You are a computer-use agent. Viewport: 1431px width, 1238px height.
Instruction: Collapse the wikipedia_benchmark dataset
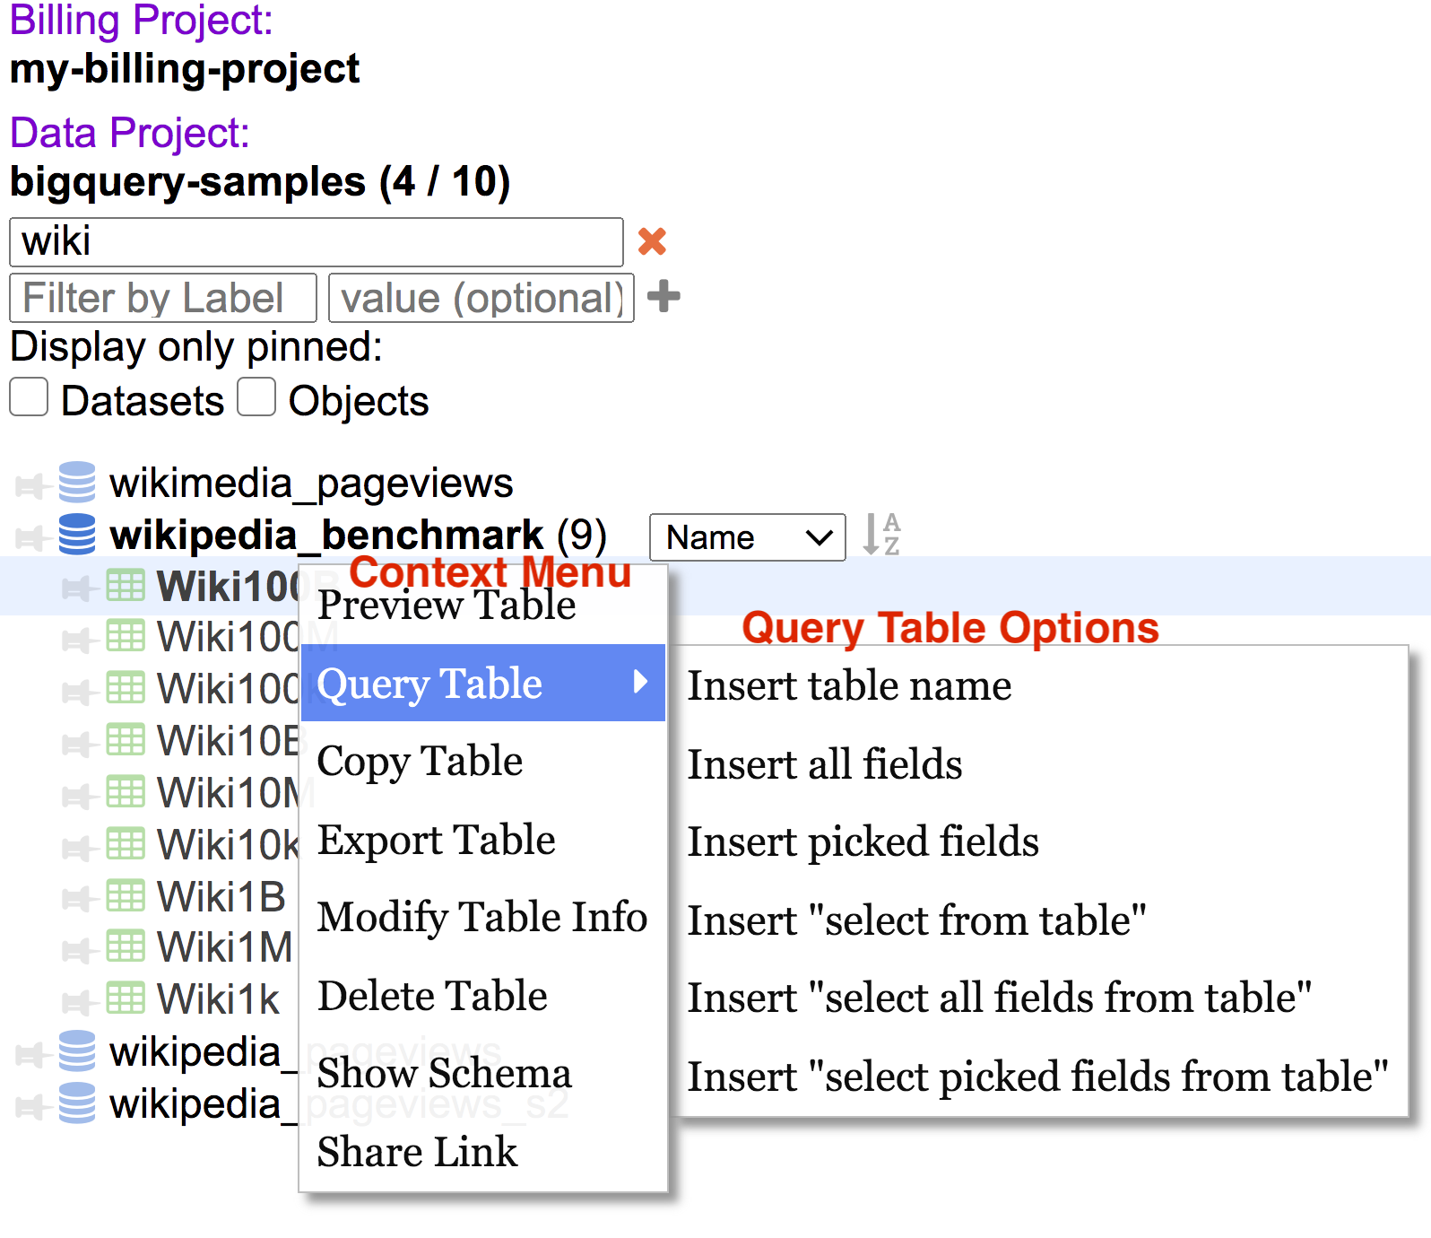click(326, 536)
